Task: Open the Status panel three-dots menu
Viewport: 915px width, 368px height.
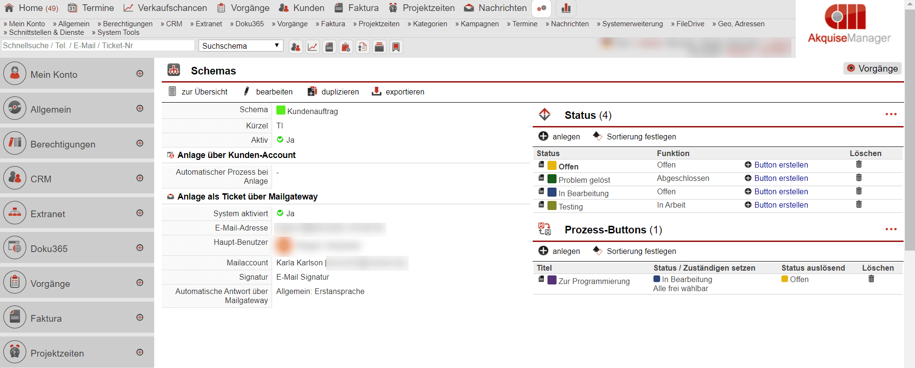Action: 891,115
